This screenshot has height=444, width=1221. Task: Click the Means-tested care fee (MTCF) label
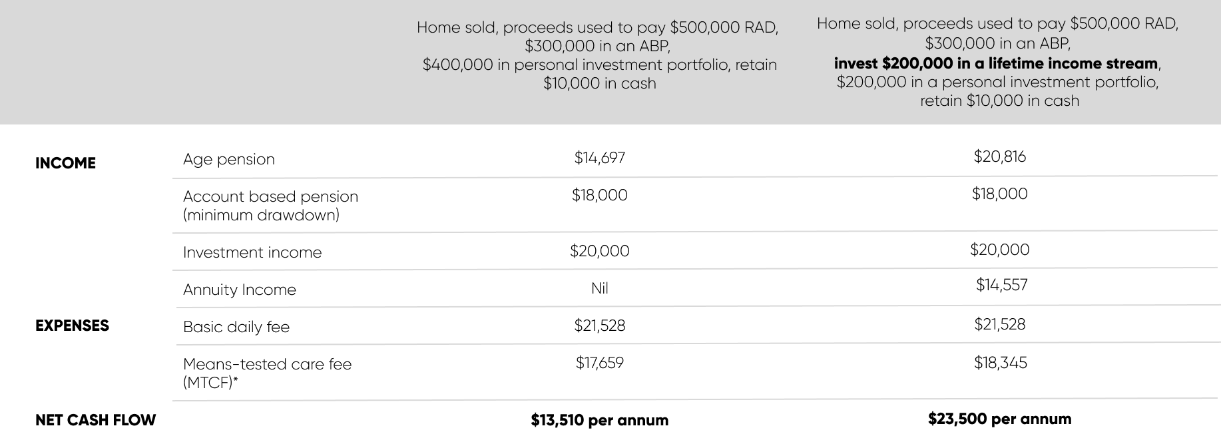coord(267,373)
